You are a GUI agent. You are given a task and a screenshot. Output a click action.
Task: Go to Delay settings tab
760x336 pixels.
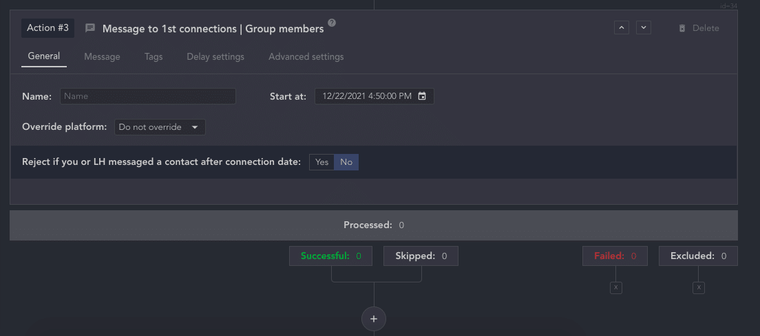point(215,57)
